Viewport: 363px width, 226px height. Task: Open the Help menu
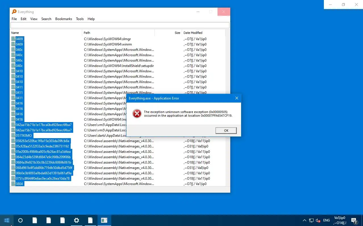point(91,19)
